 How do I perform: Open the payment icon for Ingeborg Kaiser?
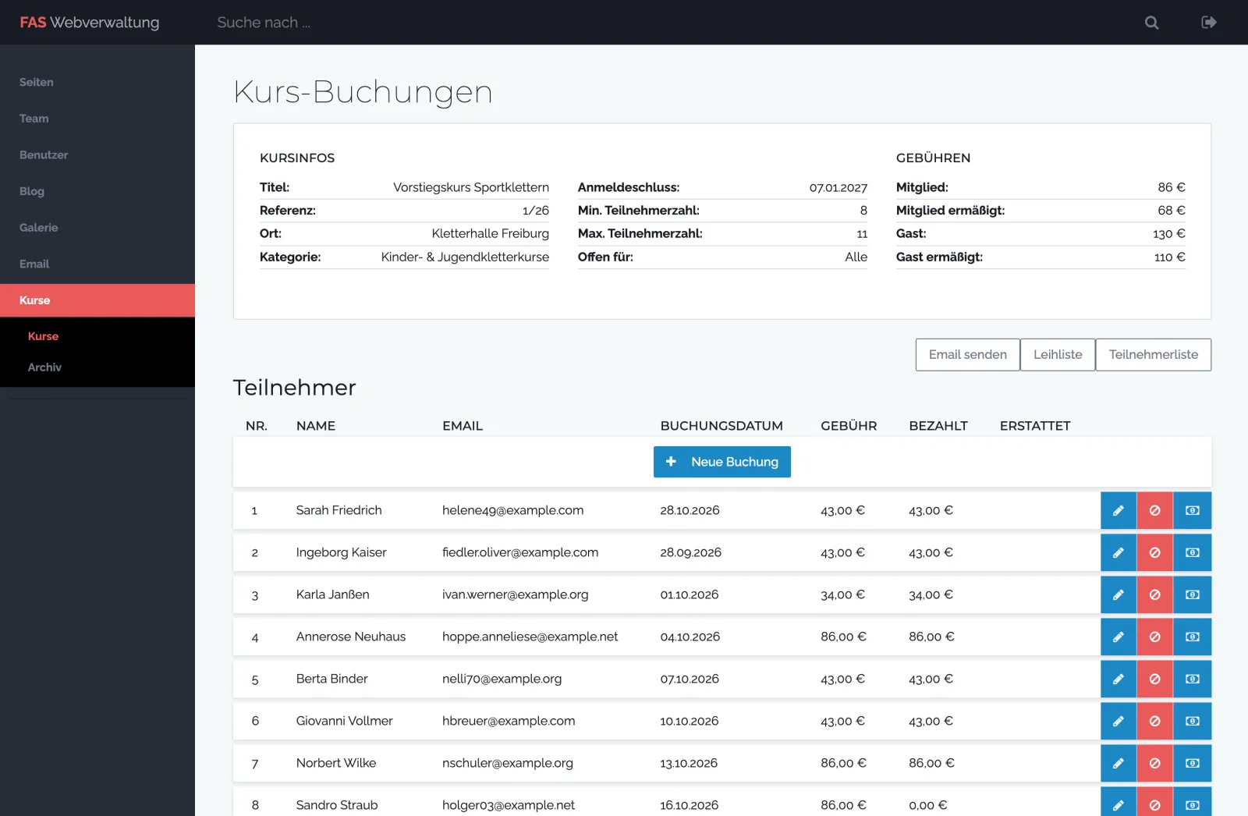(x=1193, y=552)
